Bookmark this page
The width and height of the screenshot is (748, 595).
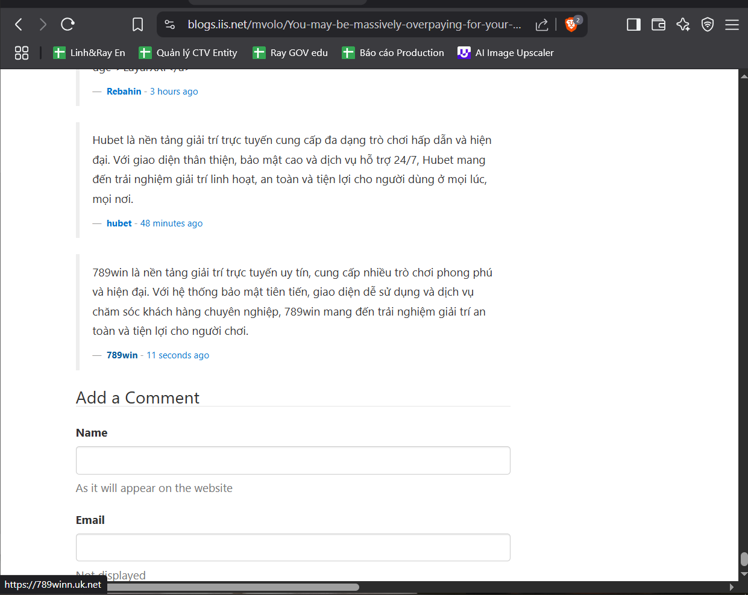[137, 25]
